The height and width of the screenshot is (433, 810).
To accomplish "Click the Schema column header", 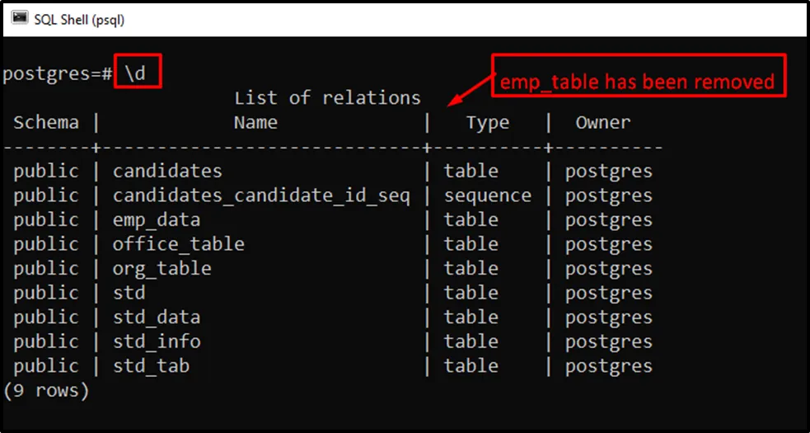I will 46,123.
